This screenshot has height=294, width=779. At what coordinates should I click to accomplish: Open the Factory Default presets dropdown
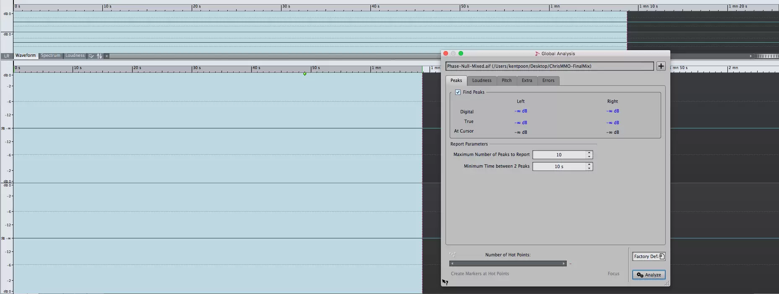(649, 256)
